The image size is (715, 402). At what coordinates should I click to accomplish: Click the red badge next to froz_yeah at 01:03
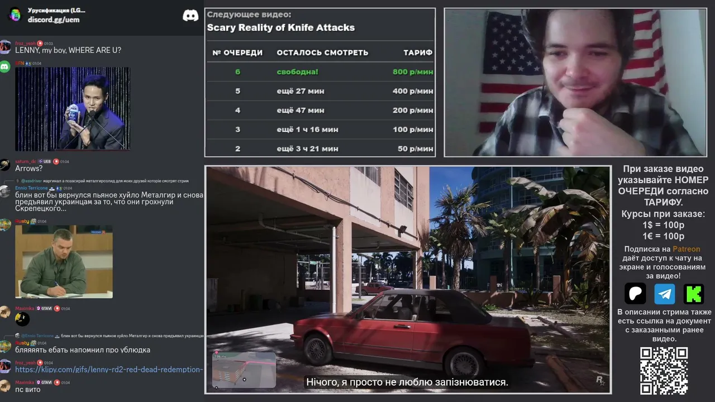(40, 44)
